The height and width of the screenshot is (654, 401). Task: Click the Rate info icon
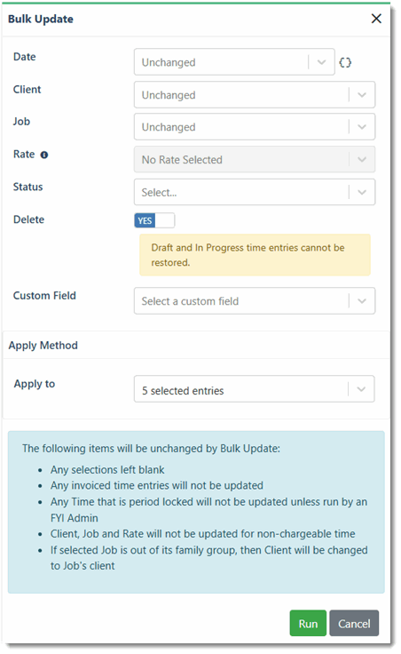pos(44,155)
